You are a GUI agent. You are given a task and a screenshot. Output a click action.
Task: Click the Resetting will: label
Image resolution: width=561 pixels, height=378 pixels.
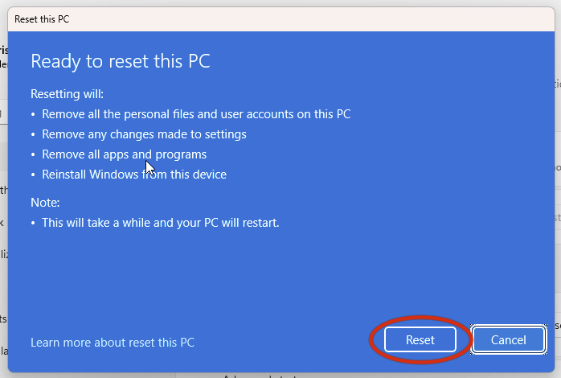pyautogui.click(x=67, y=94)
